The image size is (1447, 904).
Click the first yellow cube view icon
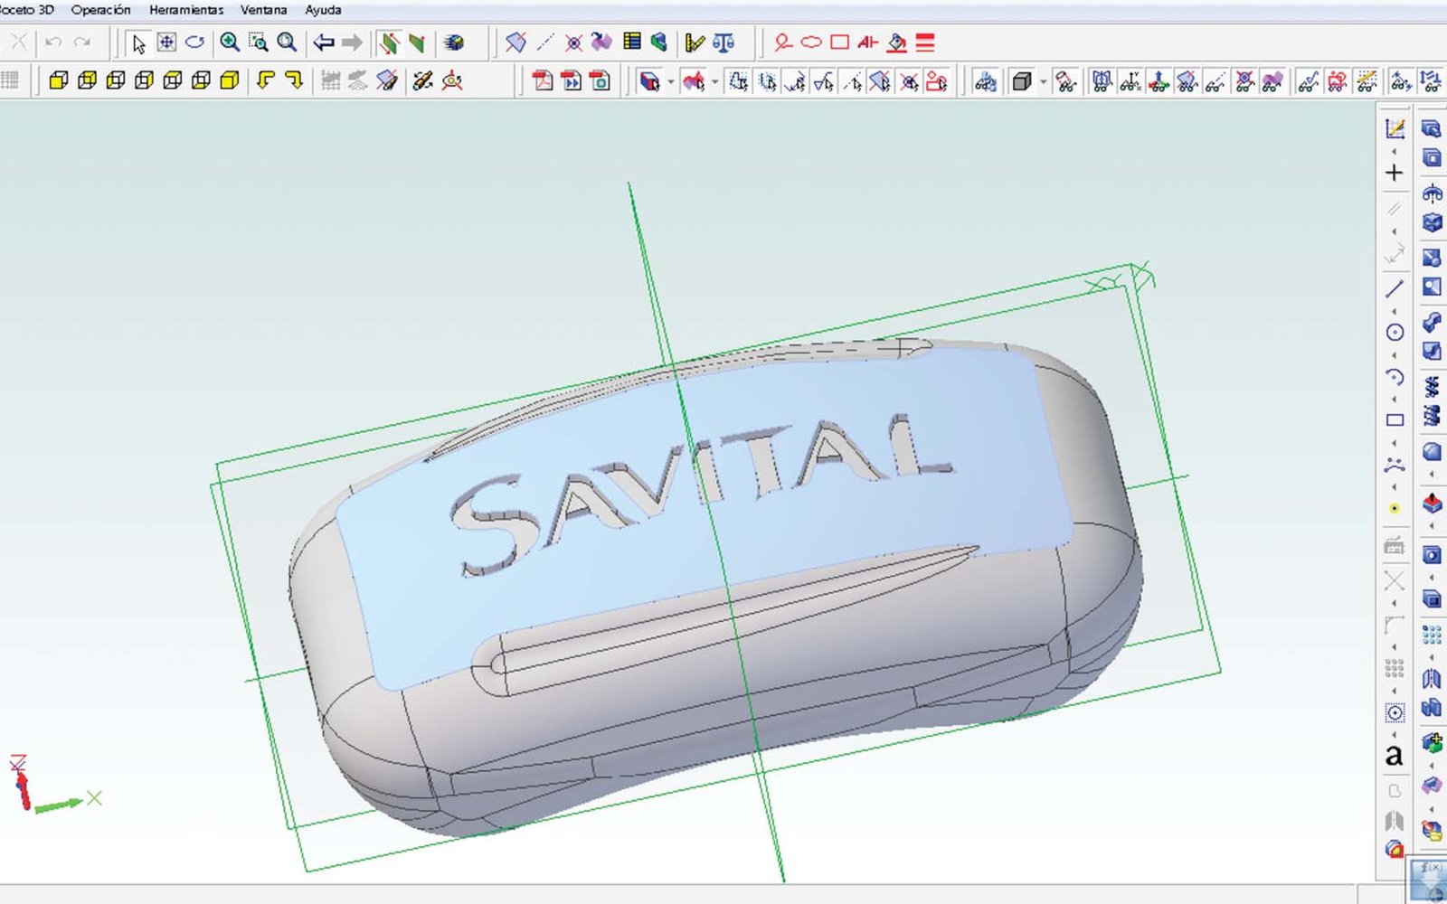(x=59, y=80)
